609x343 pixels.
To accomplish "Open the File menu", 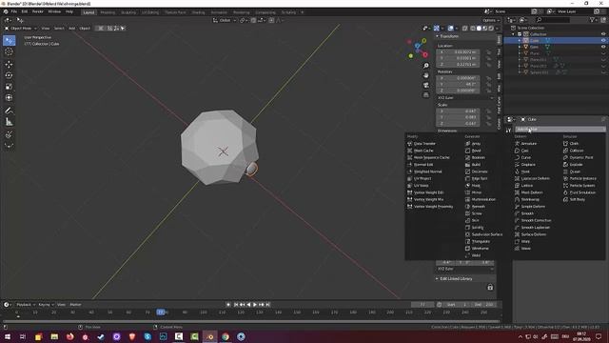I will tap(14, 11).
